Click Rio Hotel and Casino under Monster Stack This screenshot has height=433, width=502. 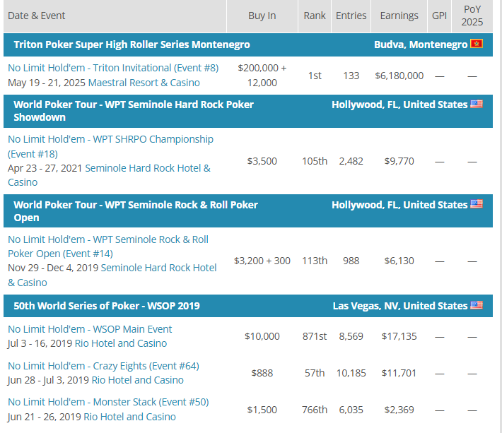(129, 417)
